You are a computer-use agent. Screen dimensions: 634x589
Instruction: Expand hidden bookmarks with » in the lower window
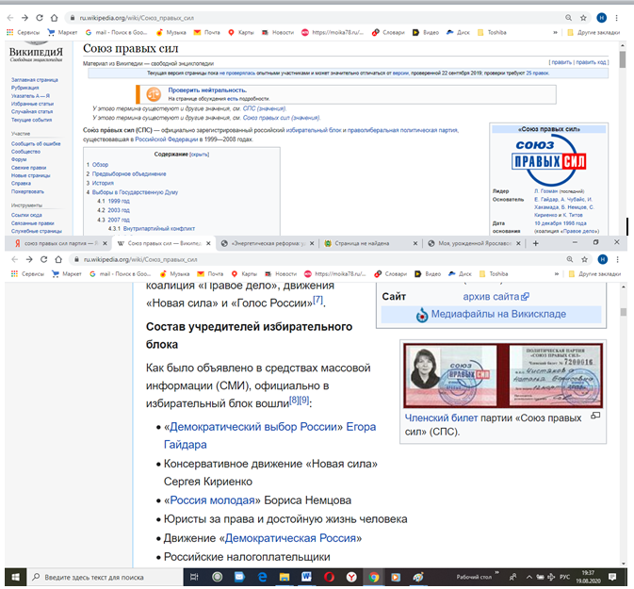557,274
